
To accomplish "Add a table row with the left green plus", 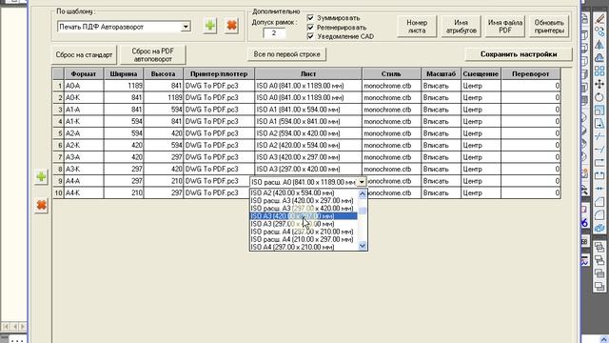I will pos(41,177).
